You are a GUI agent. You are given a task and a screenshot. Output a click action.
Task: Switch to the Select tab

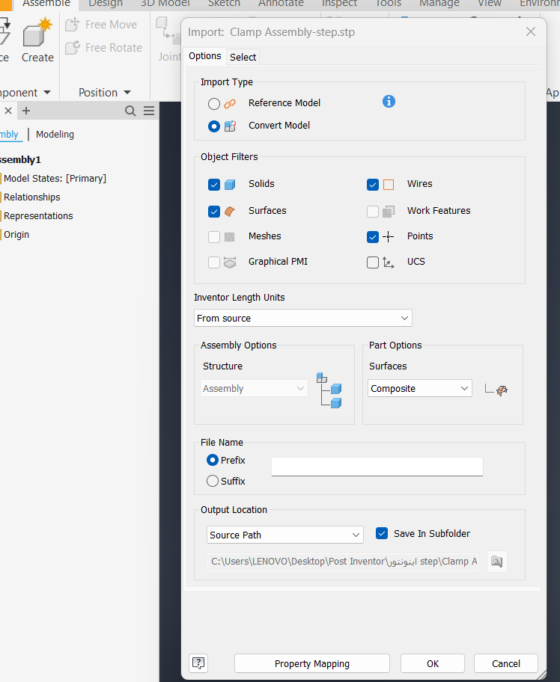(243, 57)
